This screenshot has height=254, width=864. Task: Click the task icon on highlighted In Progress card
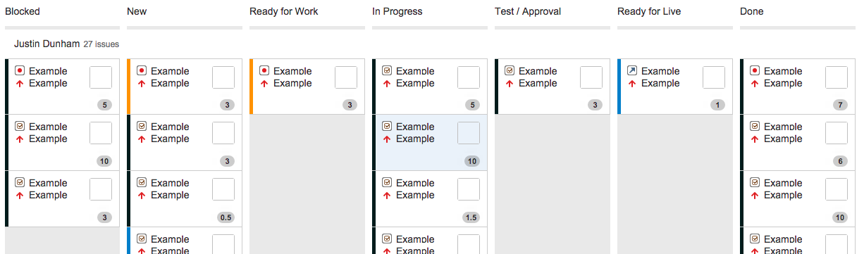(387, 126)
